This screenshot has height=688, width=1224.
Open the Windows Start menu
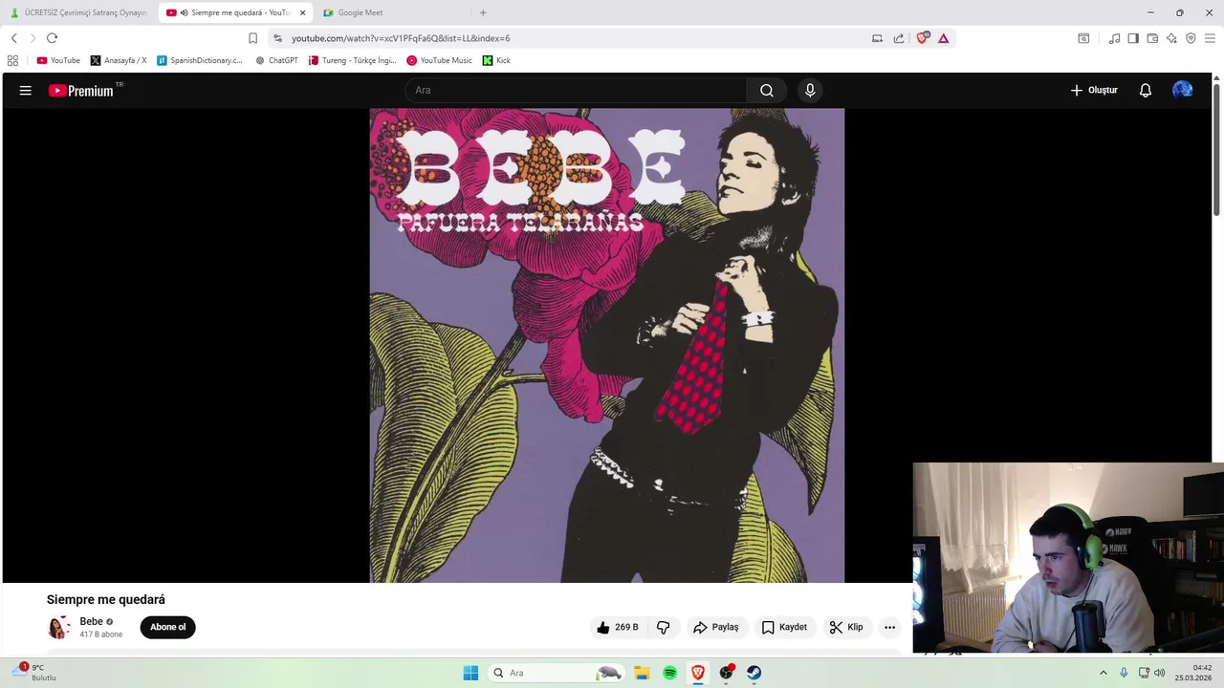pos(470,673)
